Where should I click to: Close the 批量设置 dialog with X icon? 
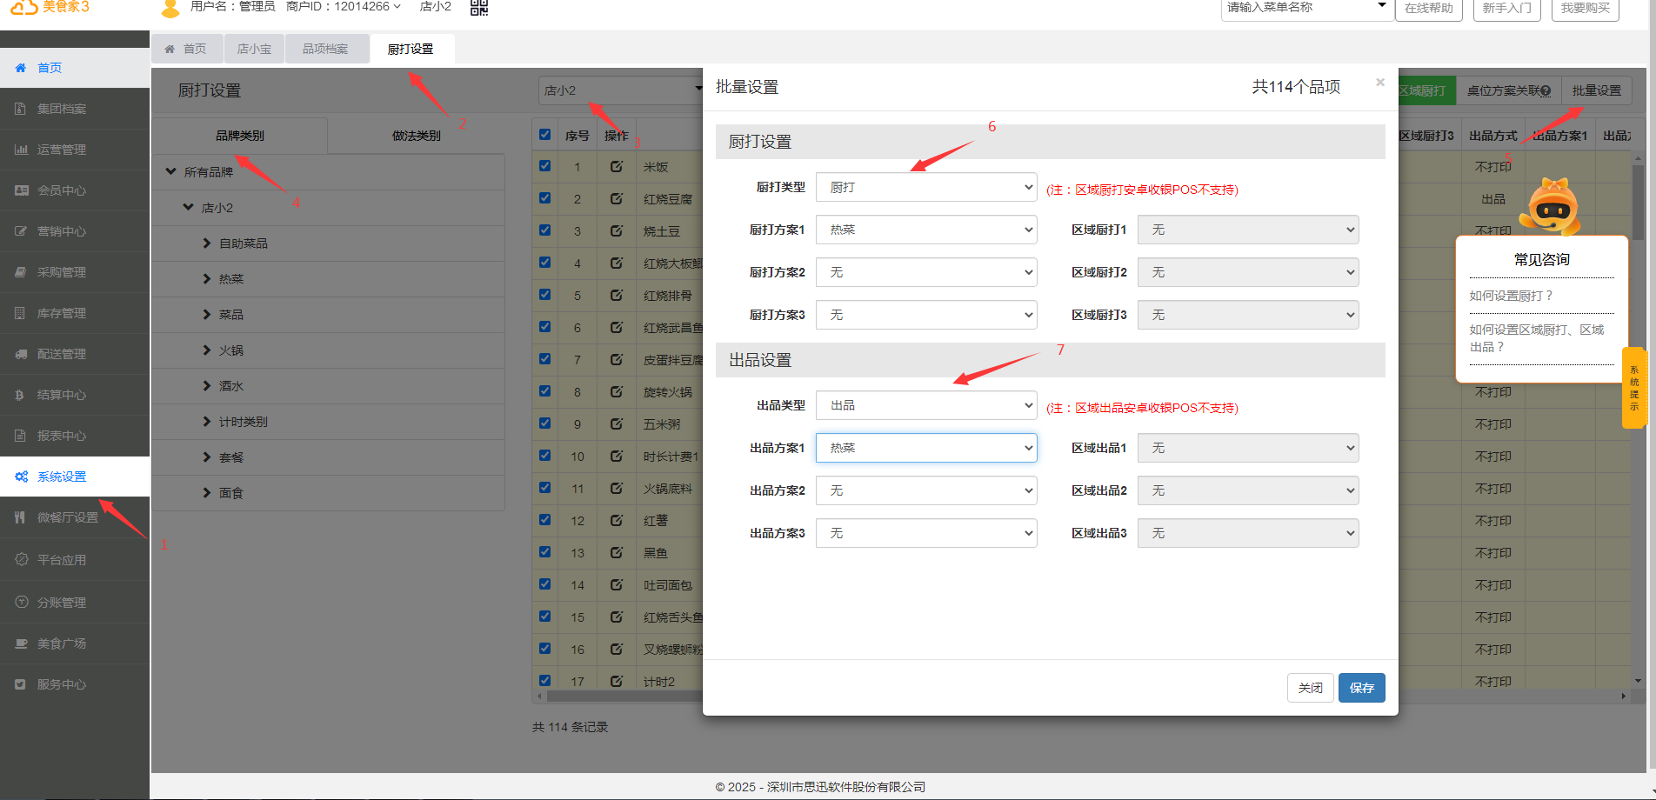coord(1379,83)
